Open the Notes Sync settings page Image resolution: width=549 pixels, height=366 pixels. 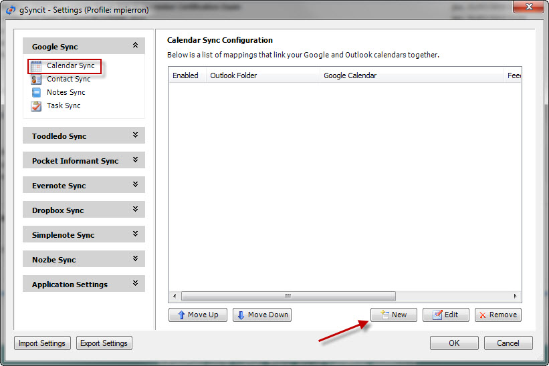tap(66, 92)
